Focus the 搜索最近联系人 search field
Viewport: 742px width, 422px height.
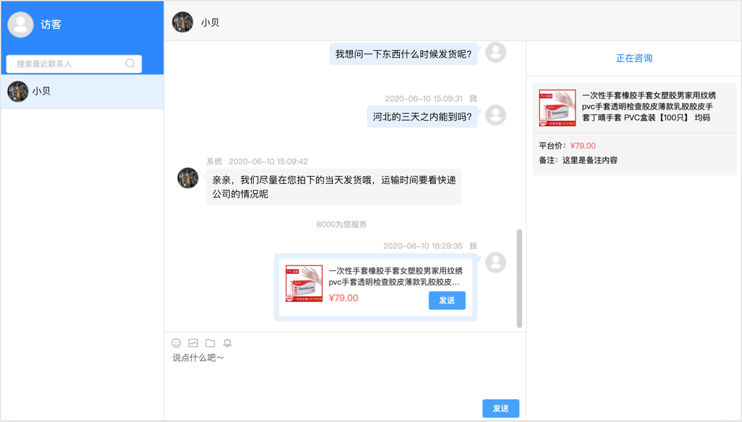(x=74, y=64)
